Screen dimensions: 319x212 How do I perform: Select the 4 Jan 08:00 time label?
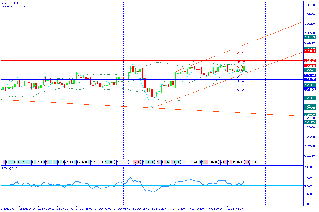(x=178, y=209)
